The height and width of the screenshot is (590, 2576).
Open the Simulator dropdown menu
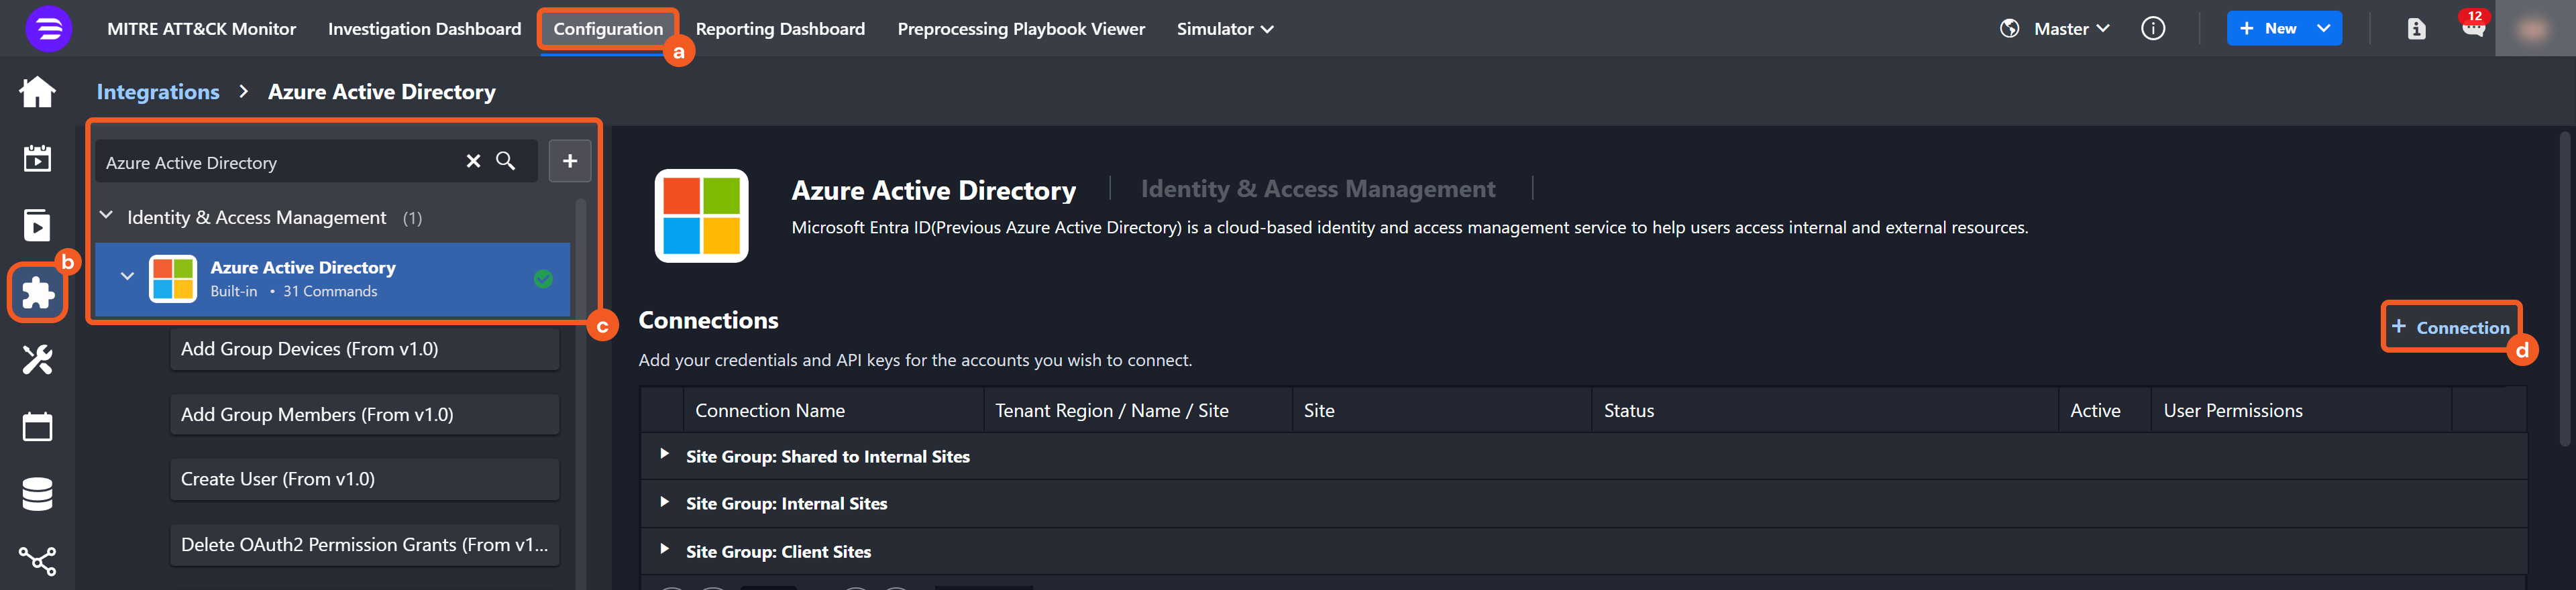1225,29
